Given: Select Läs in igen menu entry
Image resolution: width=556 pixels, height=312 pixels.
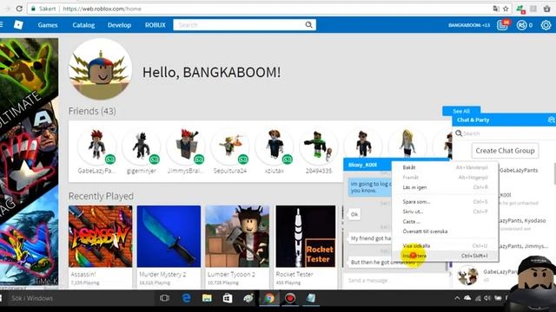Looking at the screenshot, I should click(445, 187).
